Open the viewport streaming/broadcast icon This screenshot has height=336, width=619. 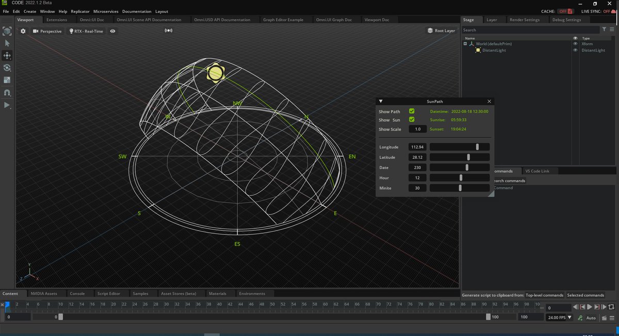point(169,31)
